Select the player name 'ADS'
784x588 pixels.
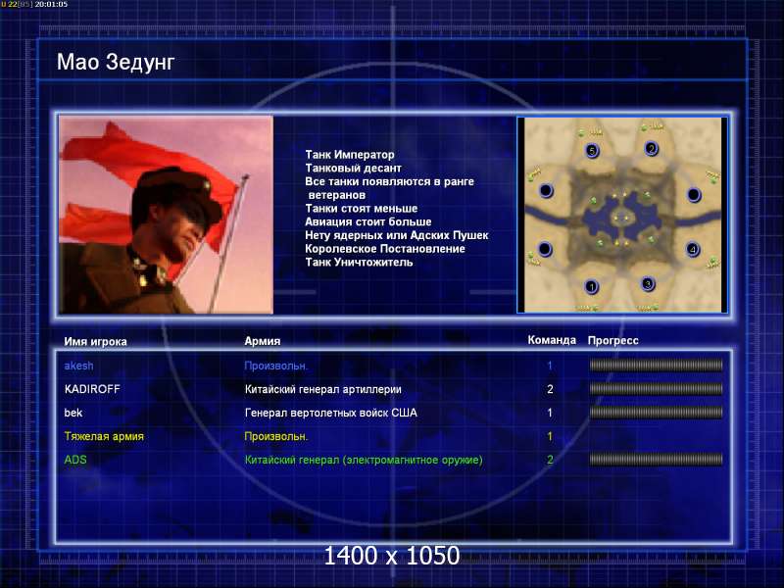(x=75, y=460)
